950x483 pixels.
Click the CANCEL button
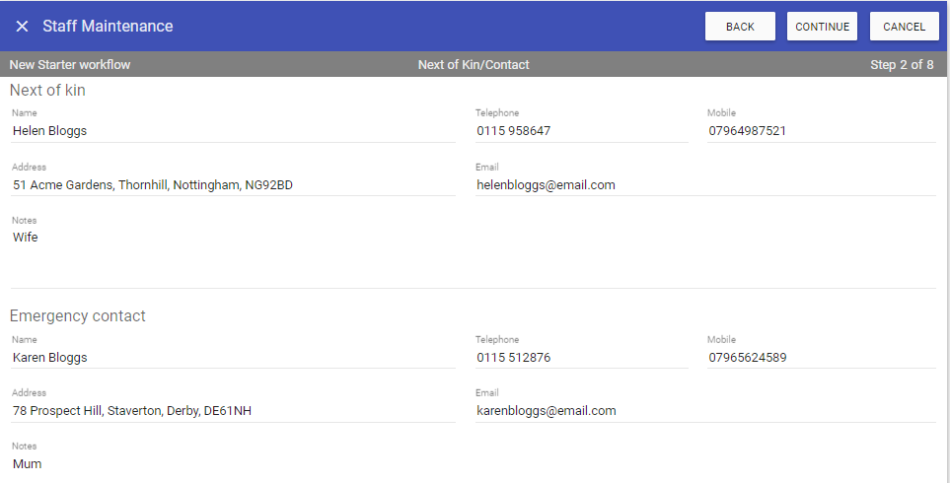(904, 27)
